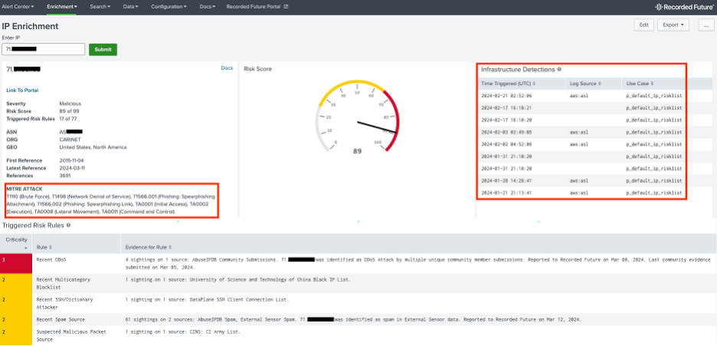Image resolution: width=717 pixels, height=346 pixels.
Task: Click Triggered Risk Rules help icon
Action: 69,225
